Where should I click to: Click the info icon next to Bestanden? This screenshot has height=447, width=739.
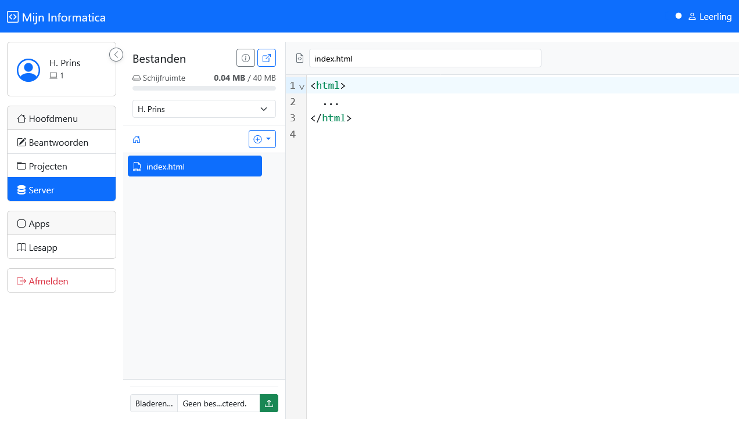pyautogui.click(x=246, y=58)
